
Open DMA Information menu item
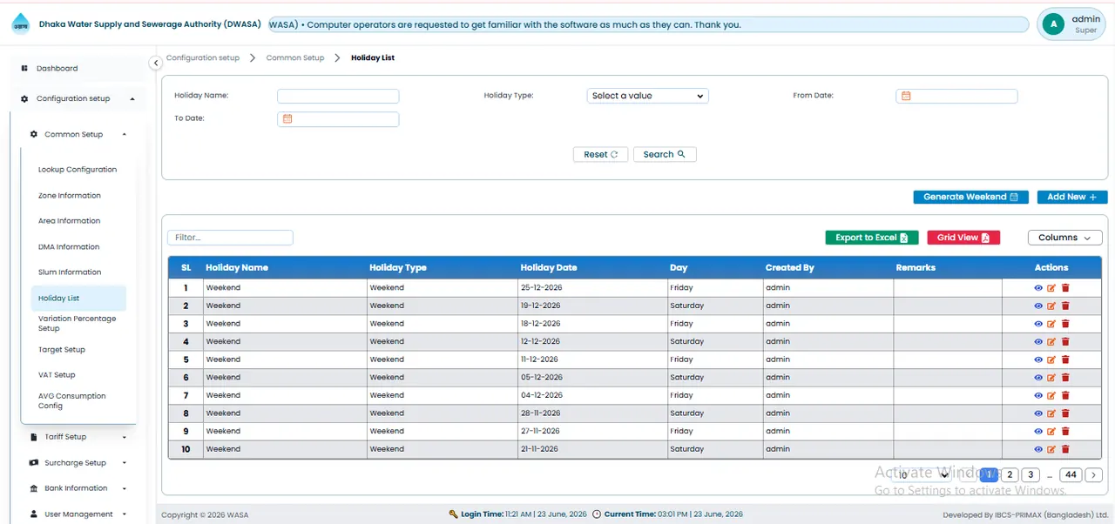pyautogui.click(x=69, y=247)
